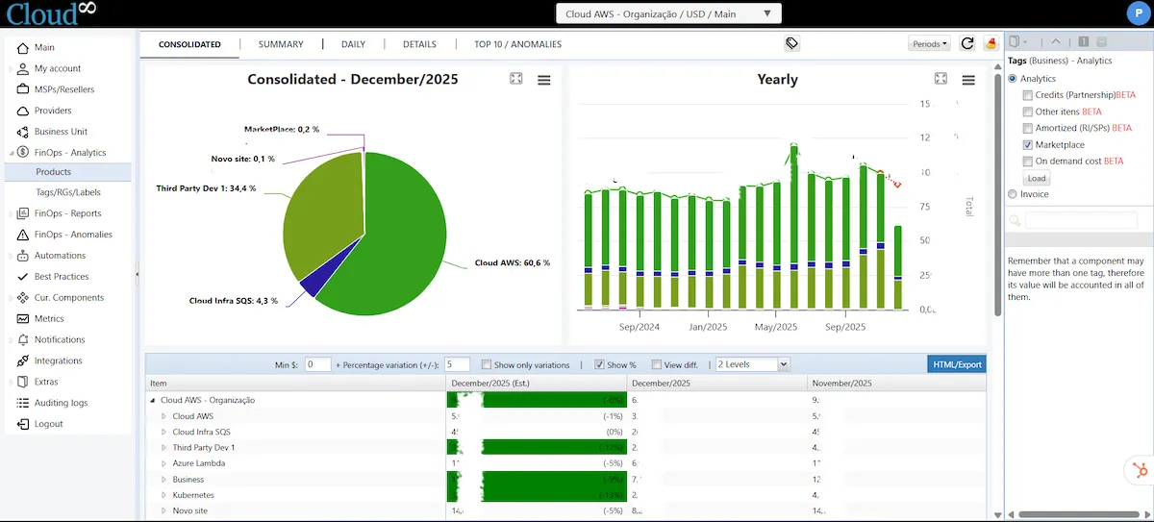Click the Metrics graph icon
The image size is (1154, 522).
24,319
